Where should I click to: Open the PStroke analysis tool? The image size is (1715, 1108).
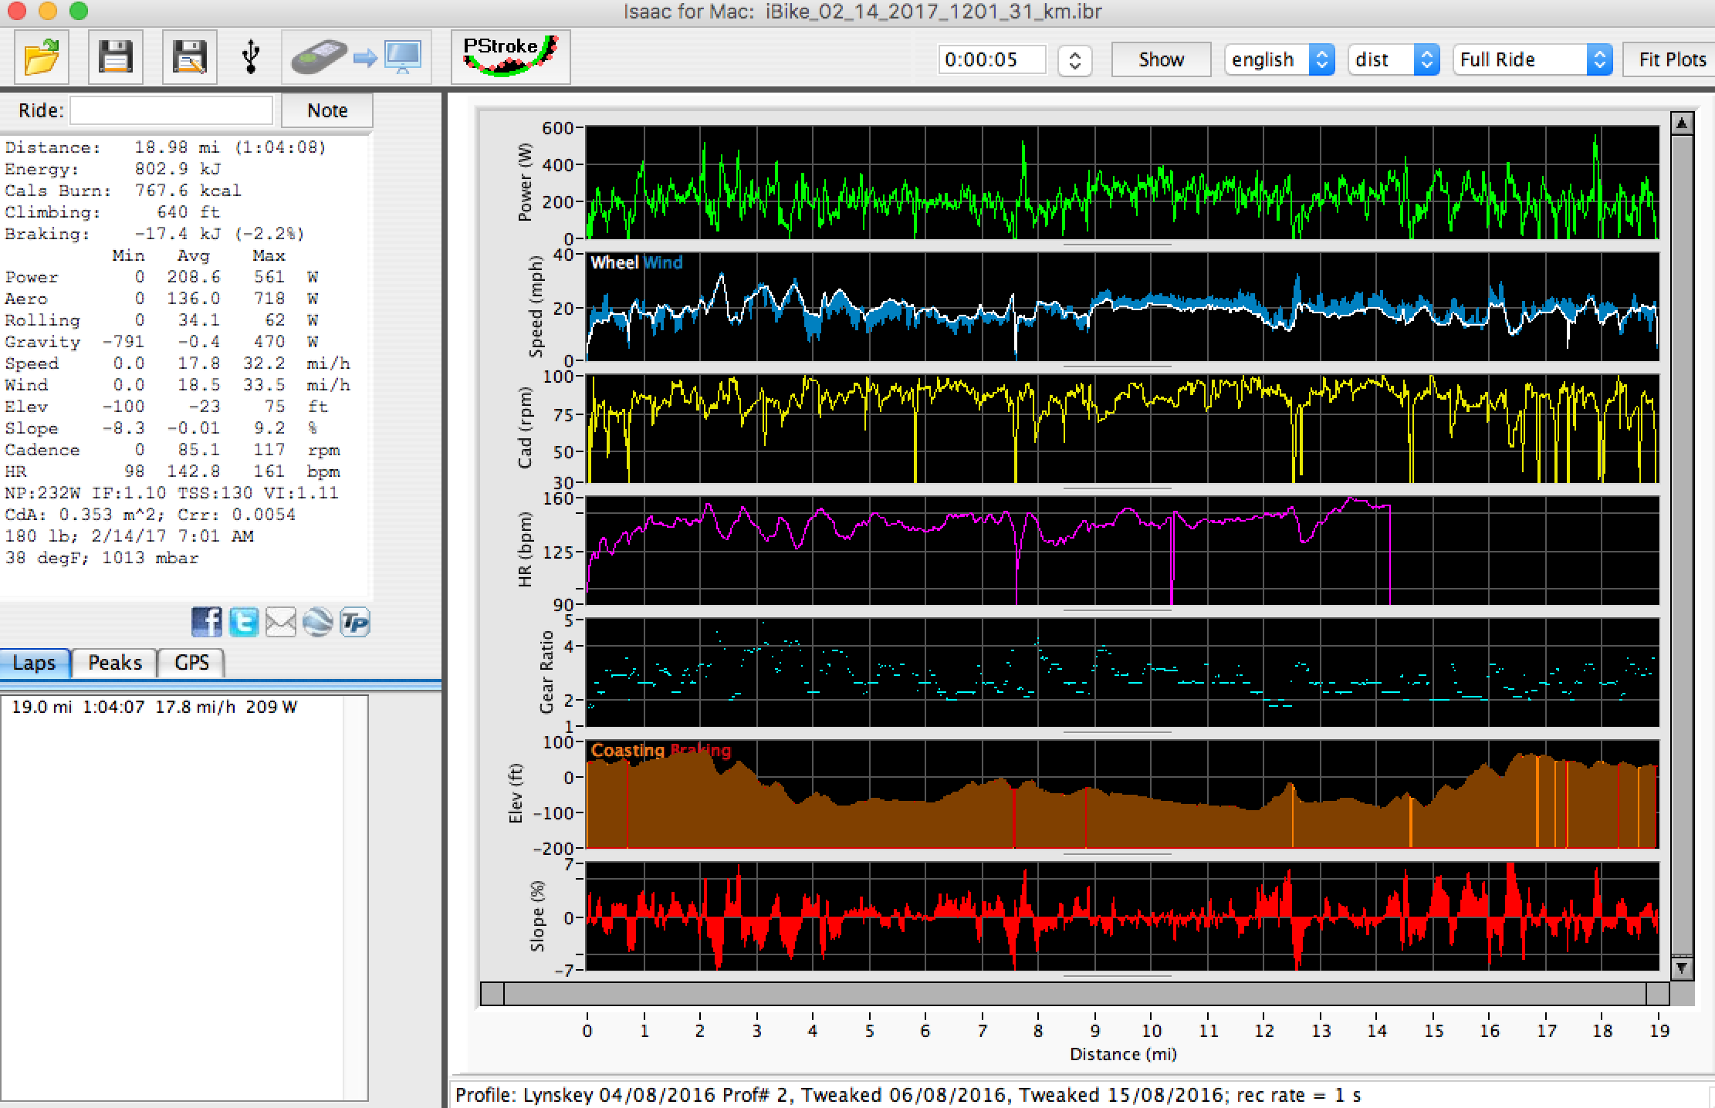[510, 57]
